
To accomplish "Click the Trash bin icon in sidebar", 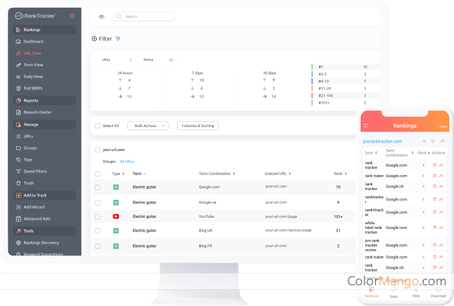I will point(19,183).
